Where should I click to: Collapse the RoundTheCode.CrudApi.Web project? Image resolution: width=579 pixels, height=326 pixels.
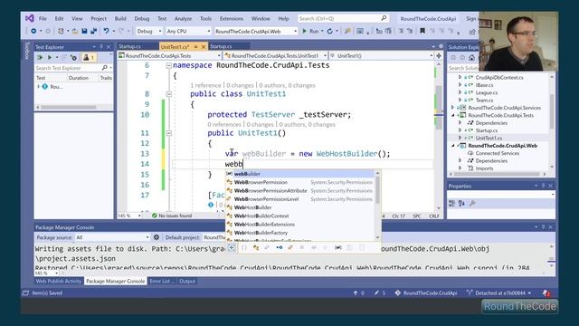click(x=453, y=146)
